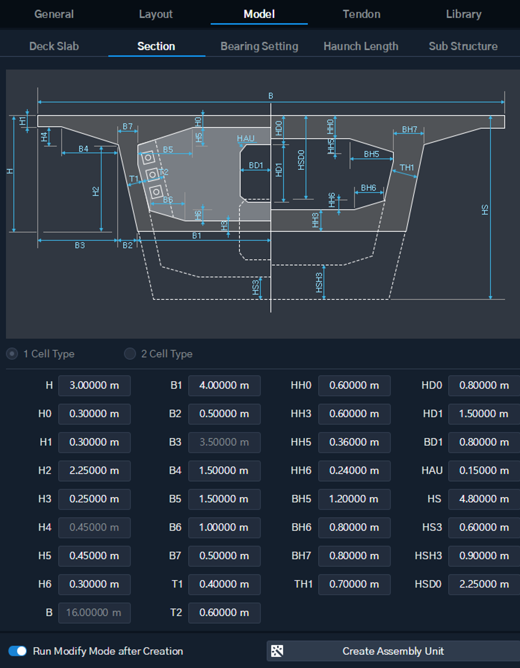Select the 1 Cell Type radio button
The image size is (520, 668).
click(x=12, y=353)
